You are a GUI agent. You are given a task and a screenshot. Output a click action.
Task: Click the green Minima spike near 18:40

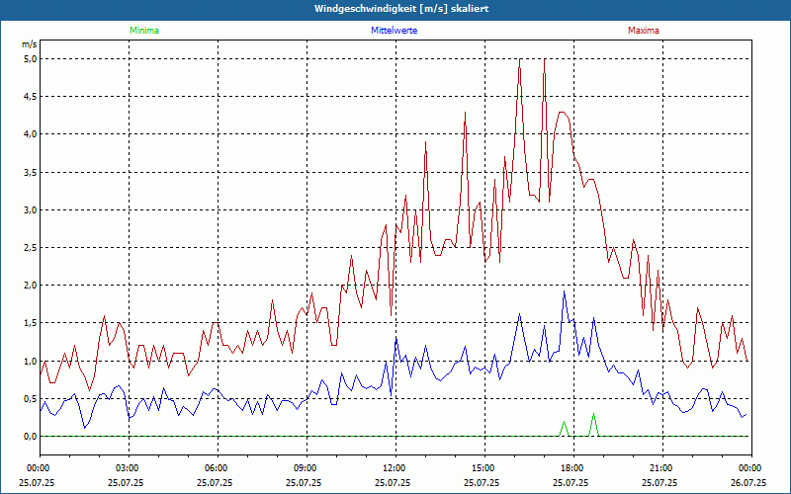(594, 414)
